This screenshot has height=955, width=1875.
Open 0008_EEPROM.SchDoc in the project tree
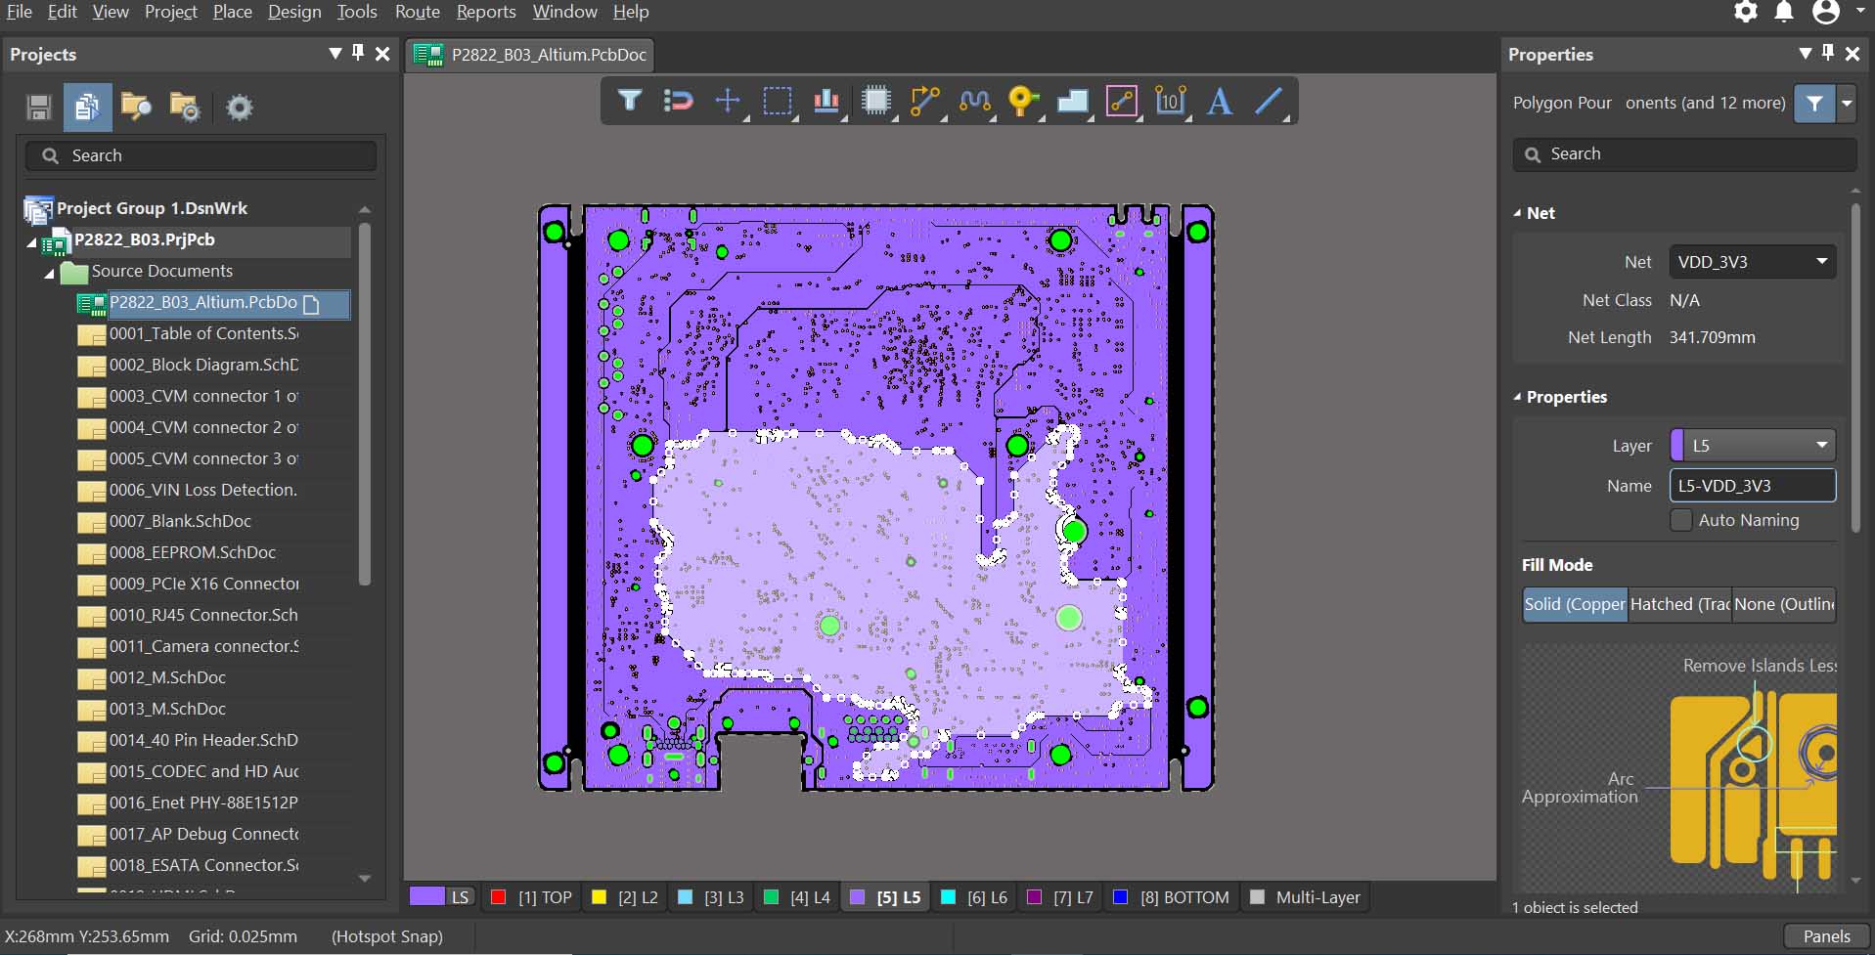192,552
